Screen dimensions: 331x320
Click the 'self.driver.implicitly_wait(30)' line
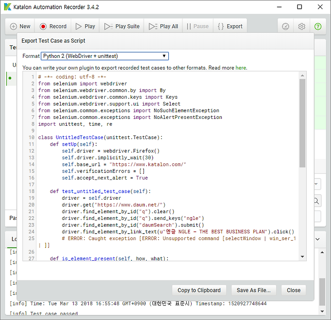click(108, 157)
